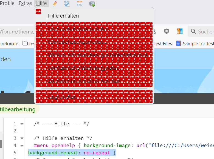Viewport: 214px width, 159px height.
Task: Click the camera icon with the green plus
Action: tap(92, 4)
